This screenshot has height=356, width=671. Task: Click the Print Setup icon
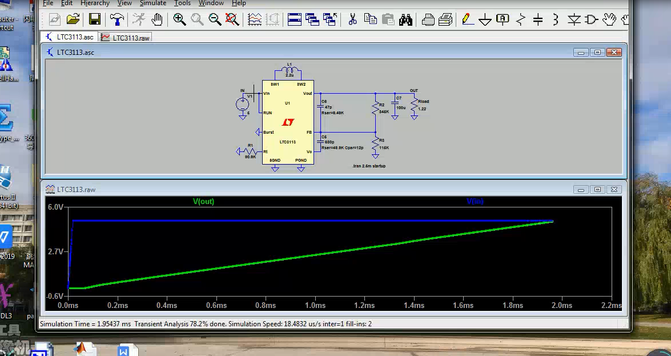point(428,19)
